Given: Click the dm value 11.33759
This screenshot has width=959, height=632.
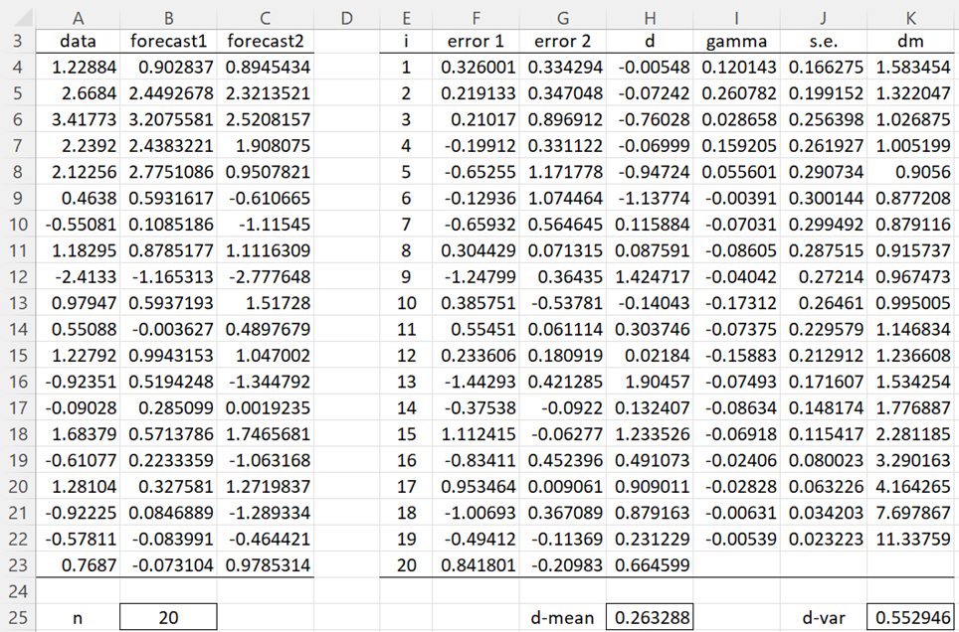Looking at the screenshot, I should [x=911, y=539].
